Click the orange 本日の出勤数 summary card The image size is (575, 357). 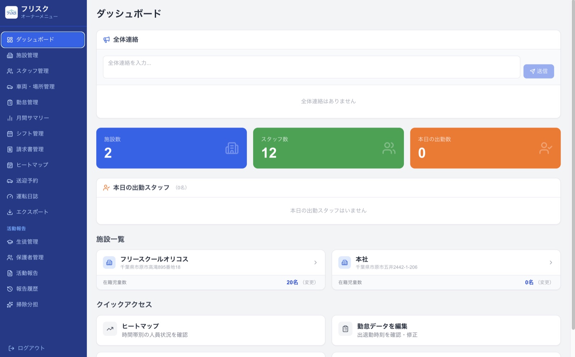pos(485,148)
